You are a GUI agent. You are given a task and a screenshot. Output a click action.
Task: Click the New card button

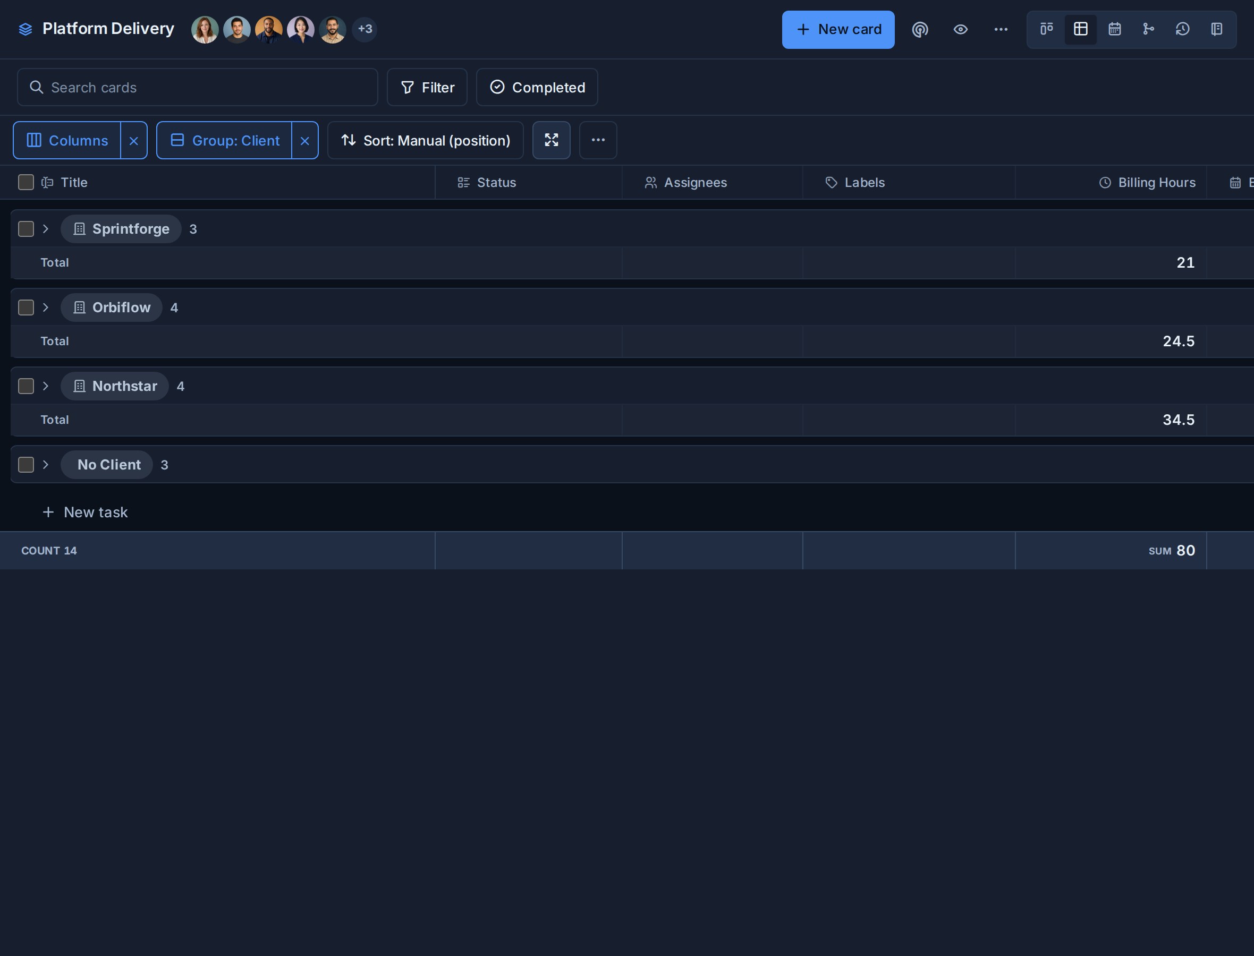pos(838,30)
